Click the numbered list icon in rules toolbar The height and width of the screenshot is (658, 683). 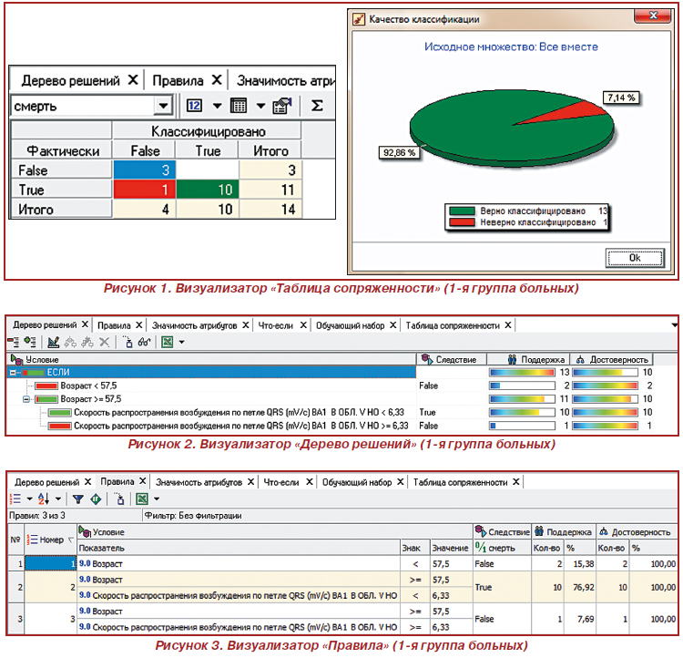click(15, 499)
